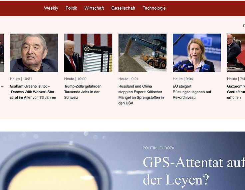This screenshot has height=190, width=245.
Task: Open the Gazprom Gaslieferungen headline
Action: pos(236,92)
